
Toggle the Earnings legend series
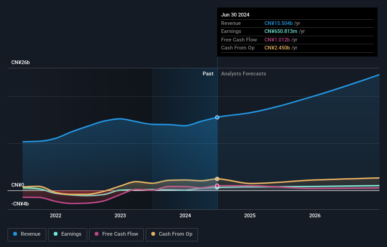[67, 234]
